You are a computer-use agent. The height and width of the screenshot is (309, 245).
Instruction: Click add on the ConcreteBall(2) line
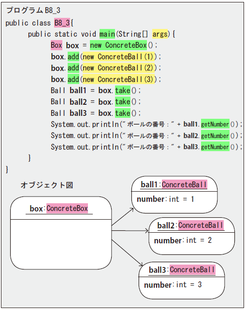click(73, 68)
